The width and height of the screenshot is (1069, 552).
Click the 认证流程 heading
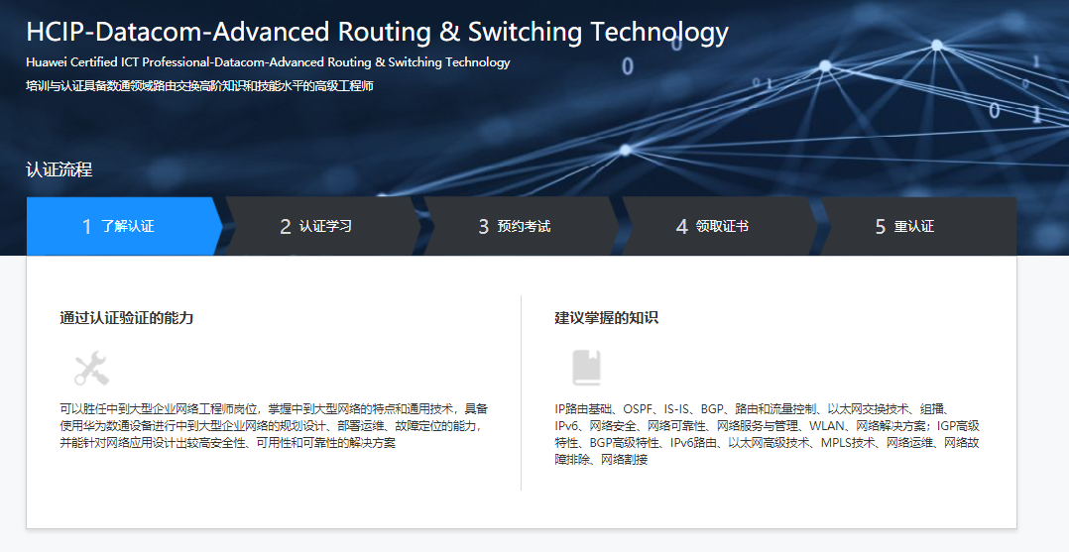click(x=59, y=169)
